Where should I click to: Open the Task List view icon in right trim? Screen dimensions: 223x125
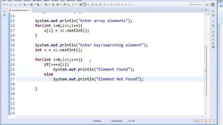point(213,15)
